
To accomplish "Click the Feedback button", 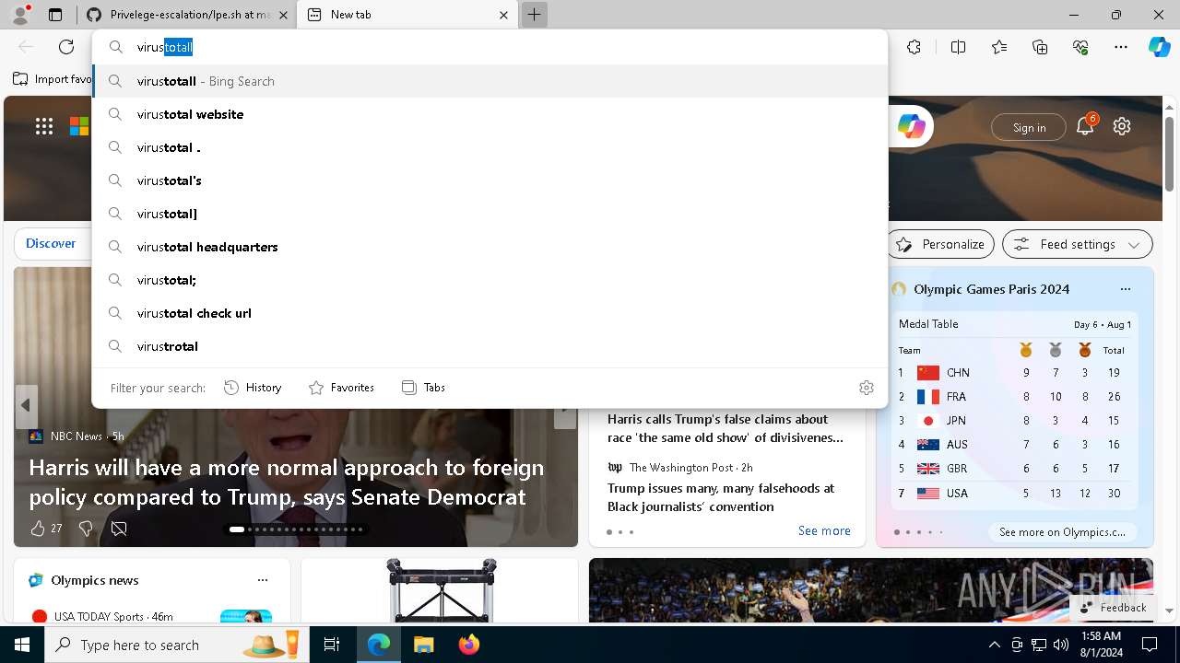I will pos(1114,608).
